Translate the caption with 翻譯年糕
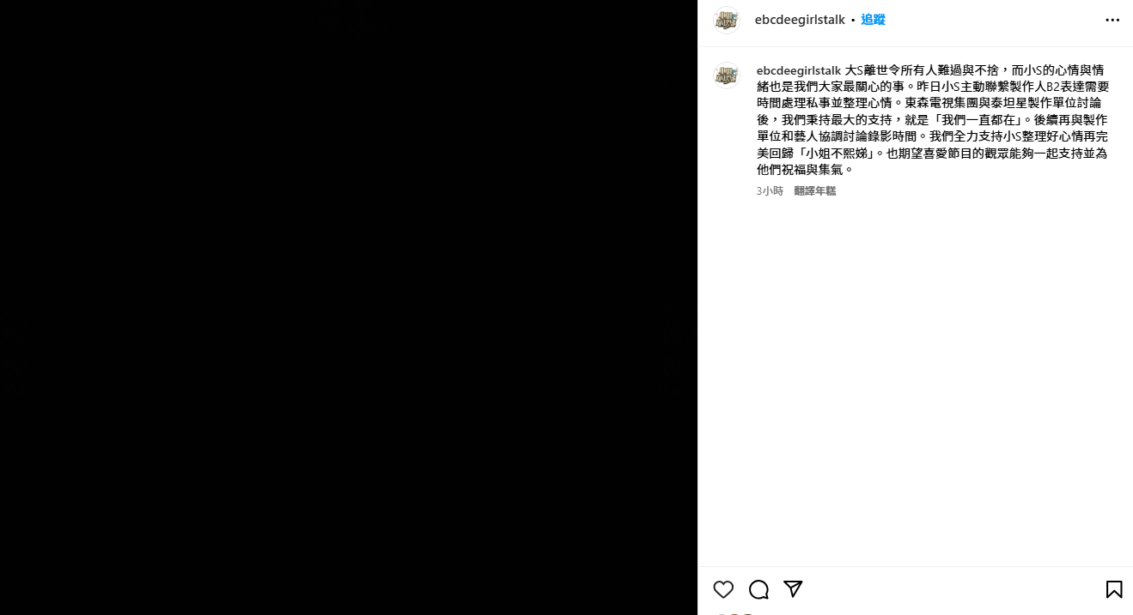Viewport: 1133px width, 615px height. coord(815,191)
